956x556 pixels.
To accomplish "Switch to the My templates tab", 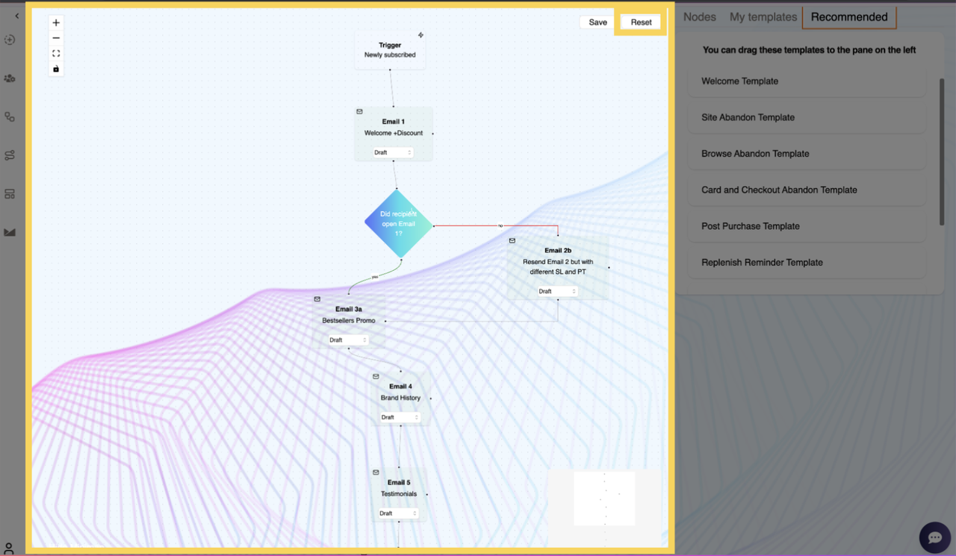I will pyautogui.click(x=763, y=16).
